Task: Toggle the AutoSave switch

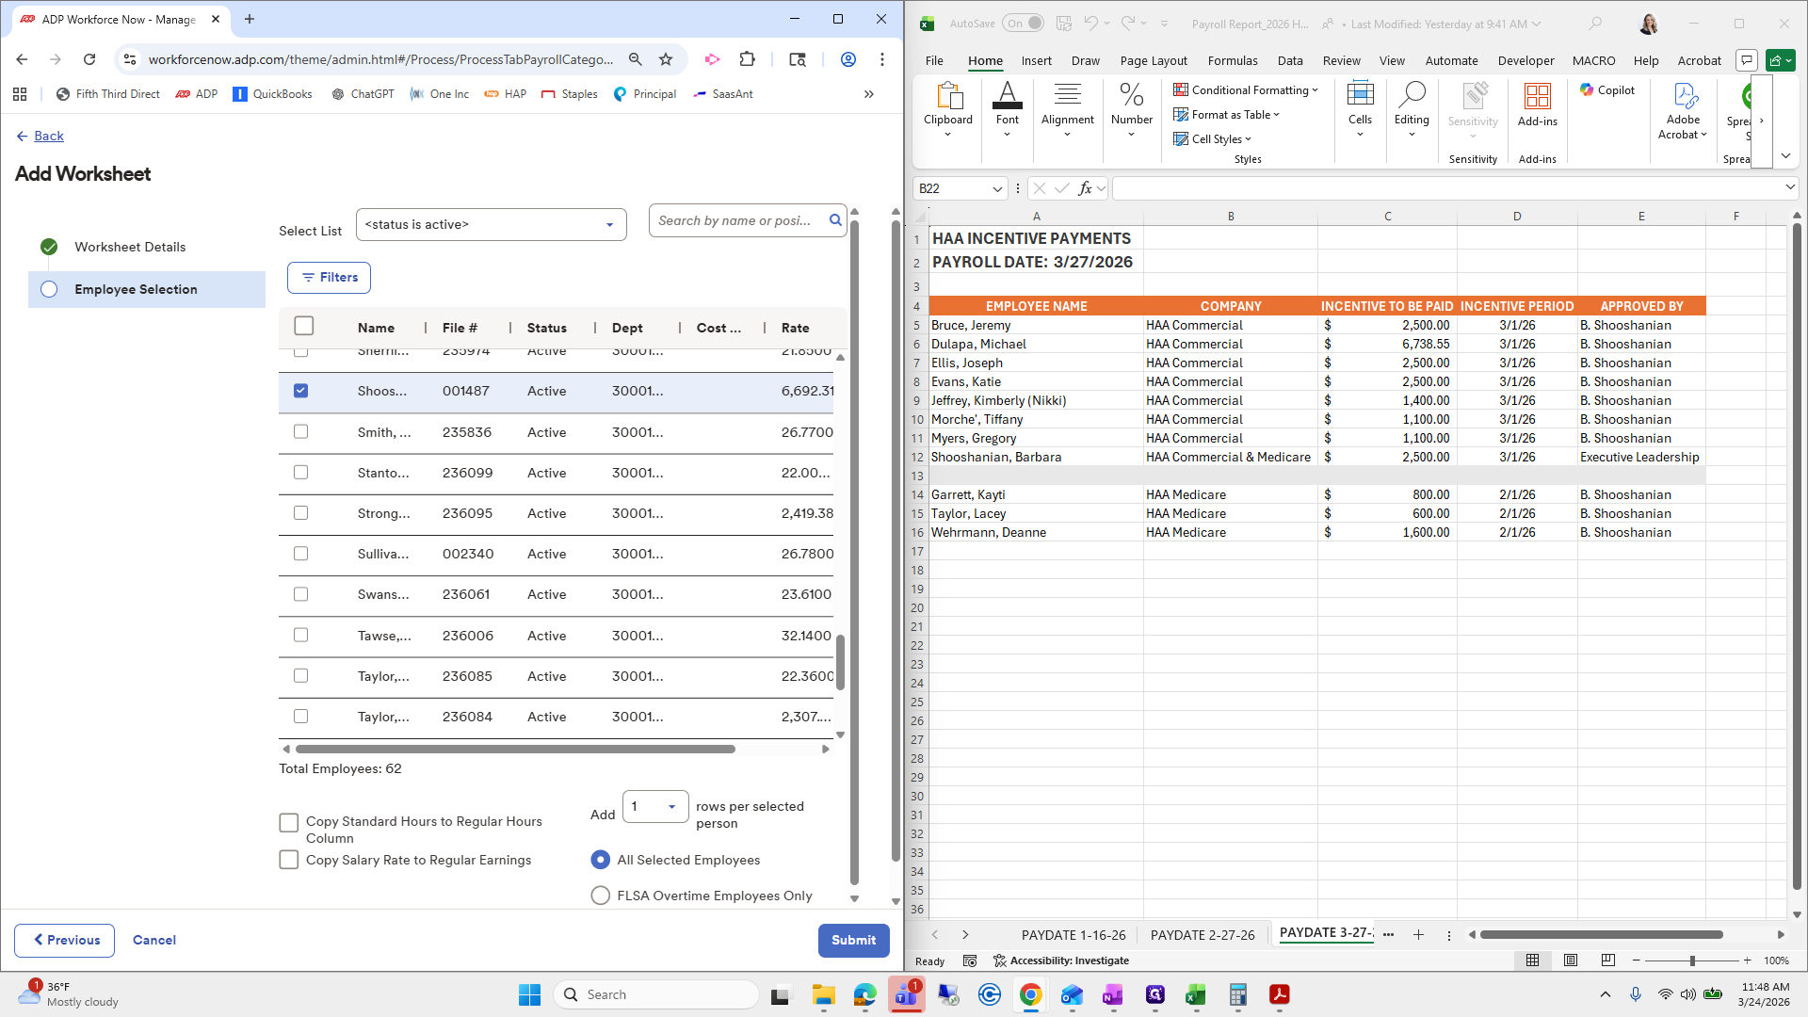Action: click(x=1023, y=24)
